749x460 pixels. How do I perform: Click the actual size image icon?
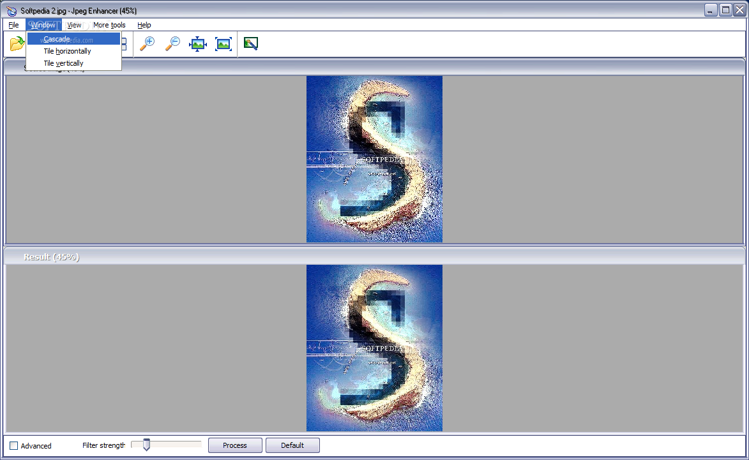tap(223, 44)
